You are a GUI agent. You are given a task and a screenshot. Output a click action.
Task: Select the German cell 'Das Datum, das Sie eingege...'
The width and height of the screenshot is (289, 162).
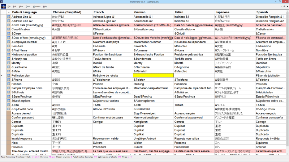point(153,151)
